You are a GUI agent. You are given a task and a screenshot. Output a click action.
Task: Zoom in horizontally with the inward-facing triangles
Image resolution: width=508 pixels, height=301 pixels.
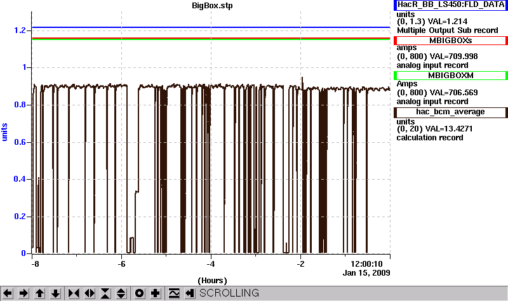(74, 293)
